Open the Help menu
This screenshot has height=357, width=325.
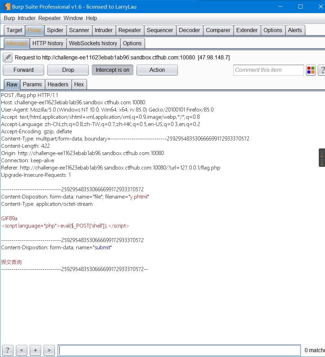(x=91, y=18)
